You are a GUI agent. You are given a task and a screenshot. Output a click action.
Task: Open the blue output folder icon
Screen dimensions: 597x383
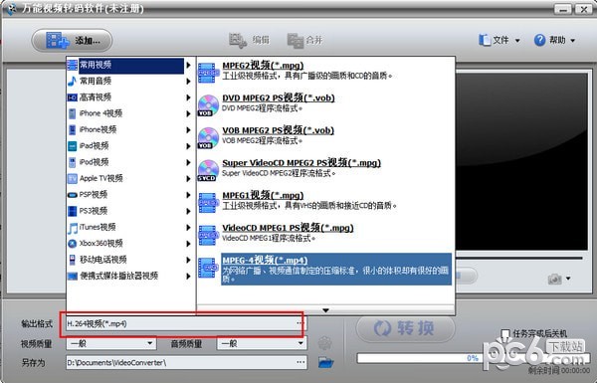click(325, 362)
